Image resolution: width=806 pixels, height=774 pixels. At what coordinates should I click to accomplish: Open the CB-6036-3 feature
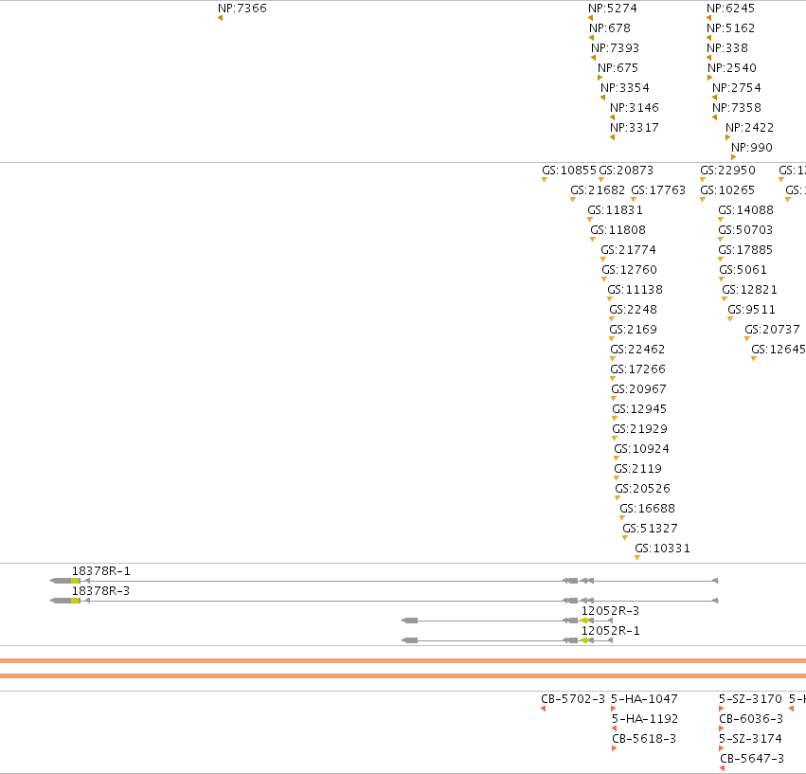coord(751,719)
